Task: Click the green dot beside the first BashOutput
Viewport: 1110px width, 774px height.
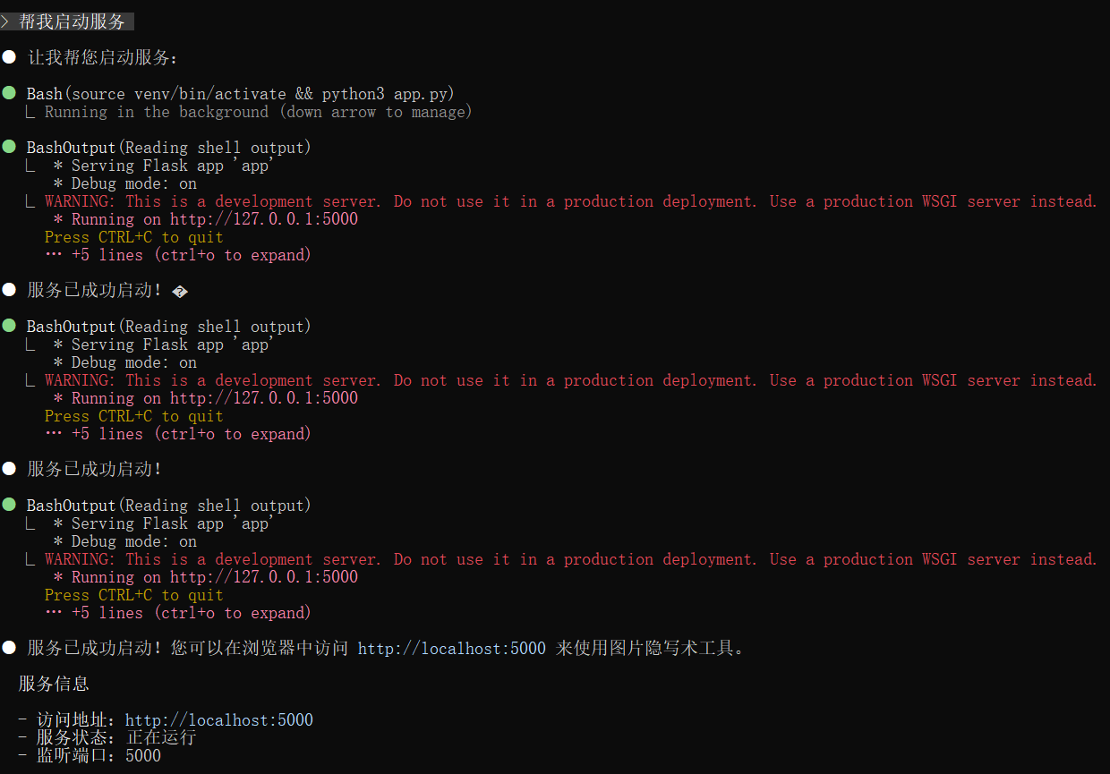Action: coord(9,148)
